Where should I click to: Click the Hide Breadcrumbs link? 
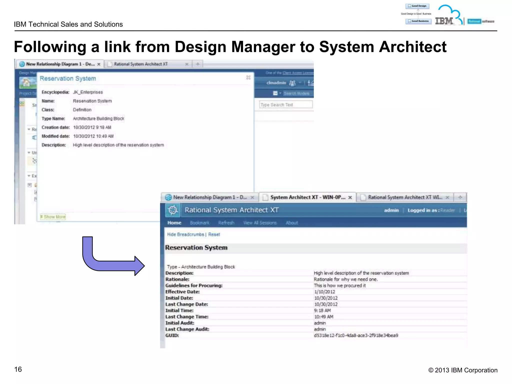(185, 234)
